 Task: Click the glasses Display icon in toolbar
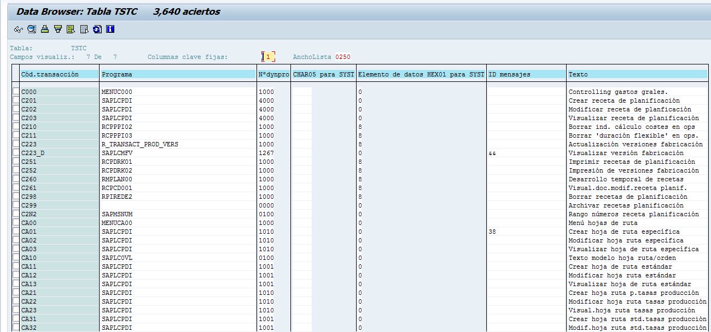click(x=19, y=29)
